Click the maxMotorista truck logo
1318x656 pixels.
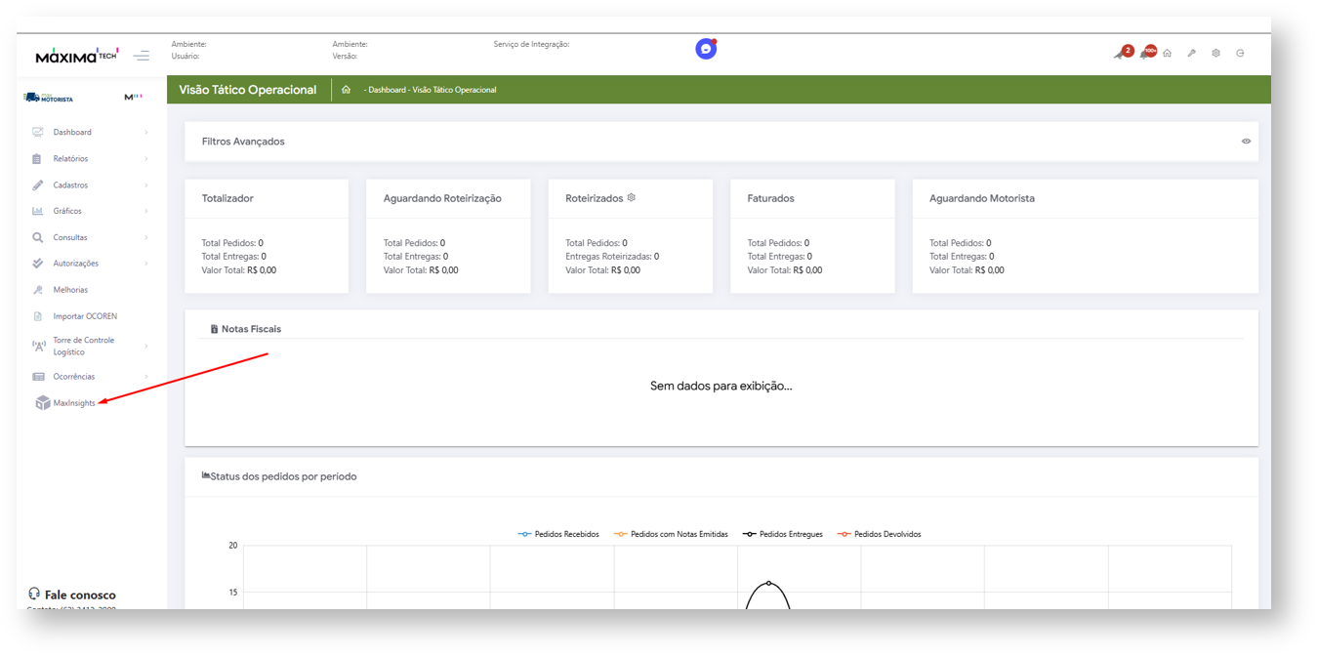49,98
